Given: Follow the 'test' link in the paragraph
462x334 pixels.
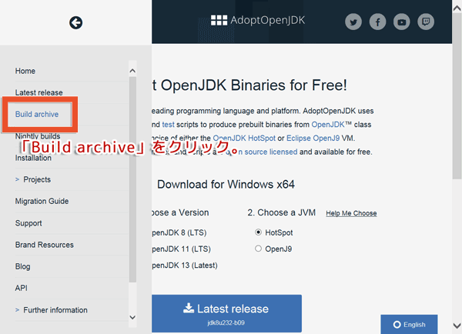Looking at the screenshot, I should [168, 125].
